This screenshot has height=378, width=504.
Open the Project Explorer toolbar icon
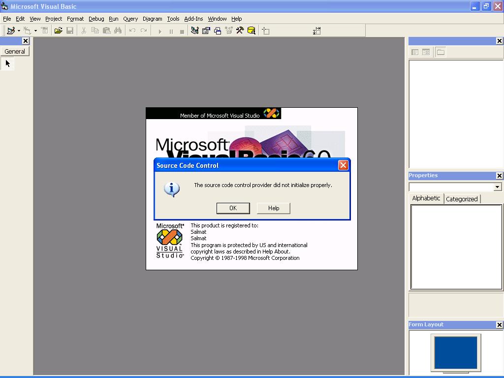tap(195, 31)
